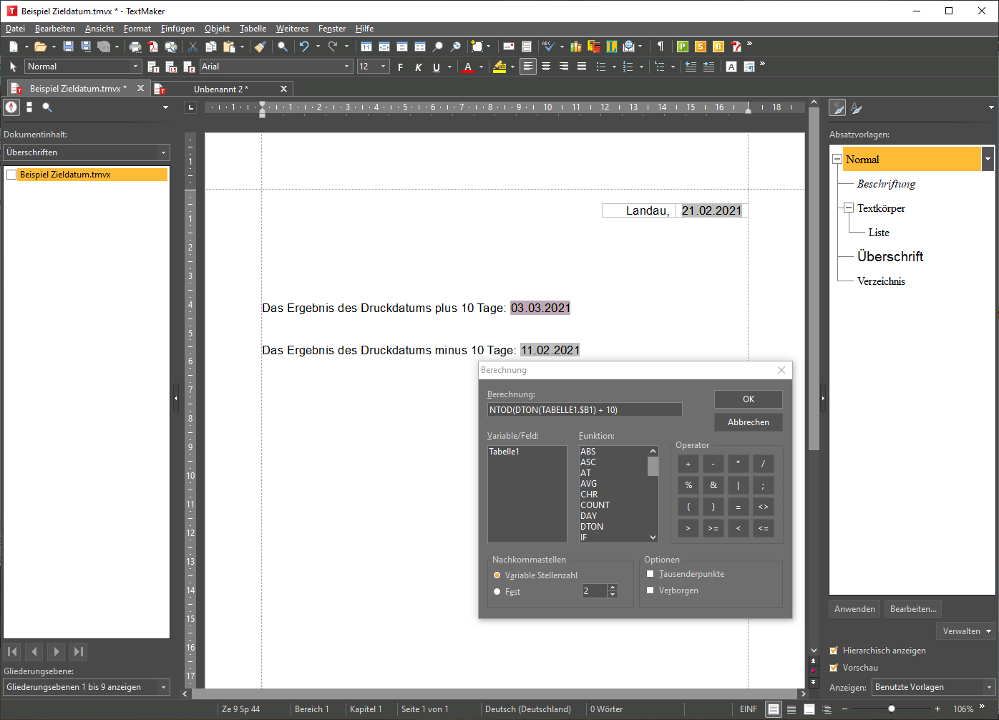
Task: Insert the >= operator
Action: point(713,528)
